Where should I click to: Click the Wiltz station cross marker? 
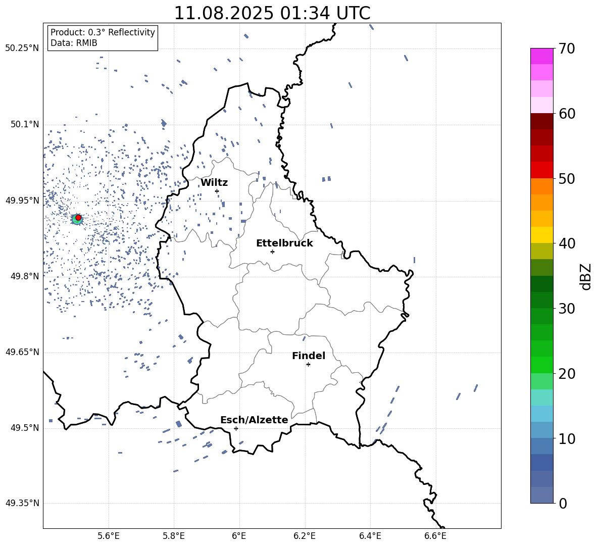(217, 191)
